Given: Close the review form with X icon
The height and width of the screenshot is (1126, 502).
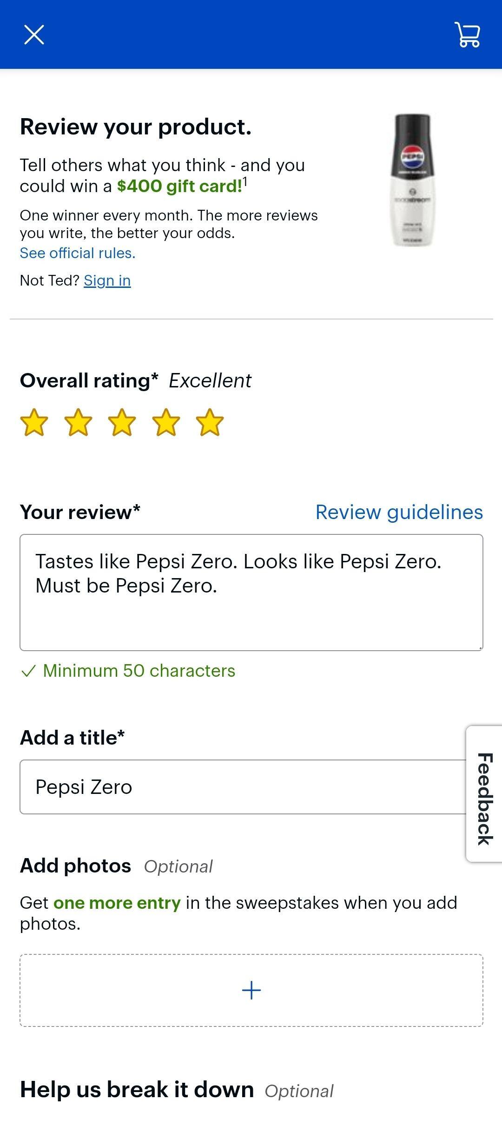Looking at the screenshot, I should pos(34,35).
